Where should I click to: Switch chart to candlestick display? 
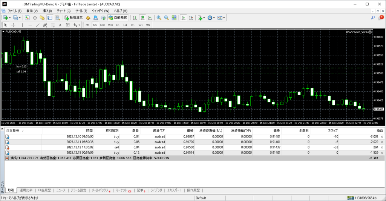point(143,18)
